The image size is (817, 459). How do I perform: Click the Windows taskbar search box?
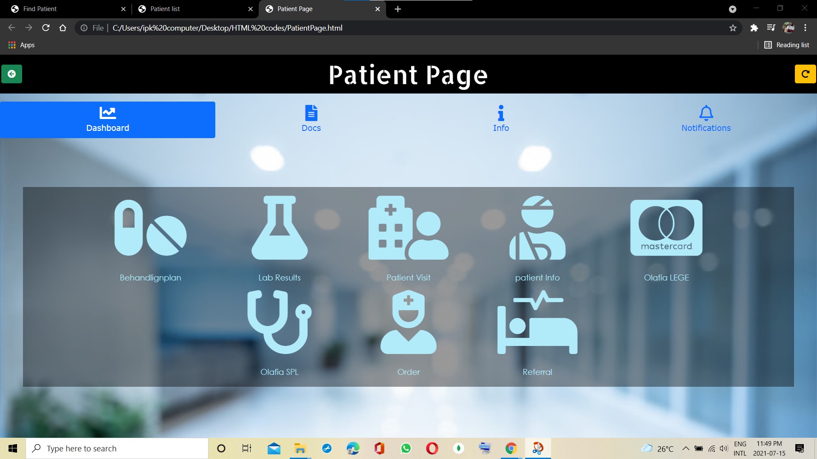pos(117,448)
